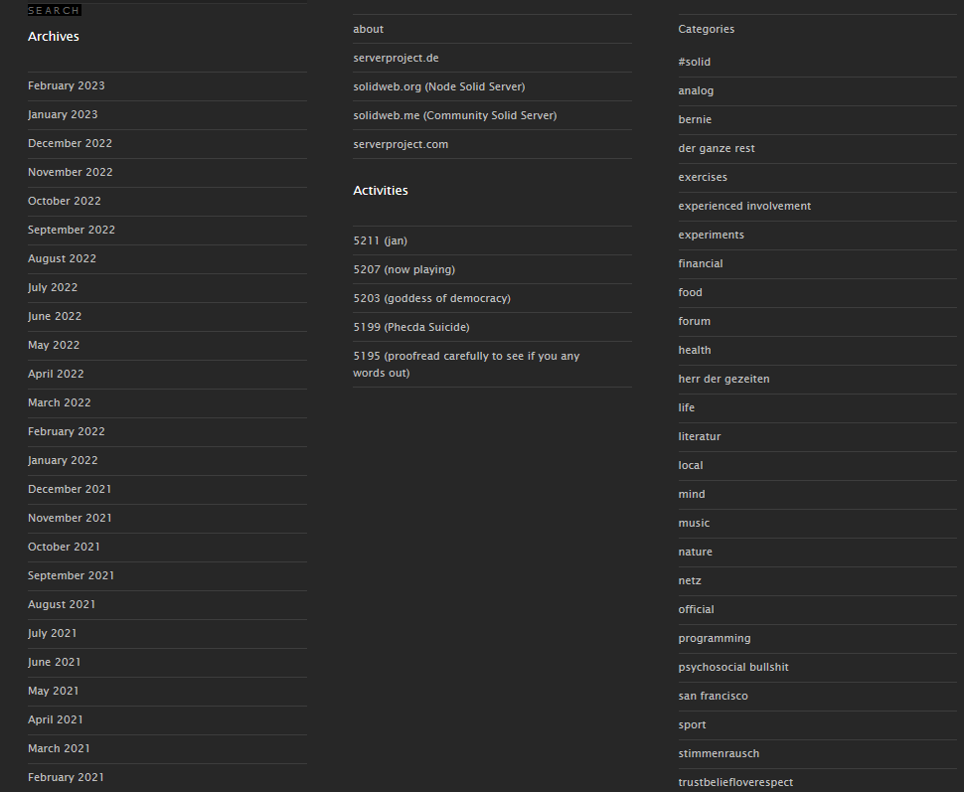Open activity 5211 (jan)
The image size is (964, 792).
380,240
